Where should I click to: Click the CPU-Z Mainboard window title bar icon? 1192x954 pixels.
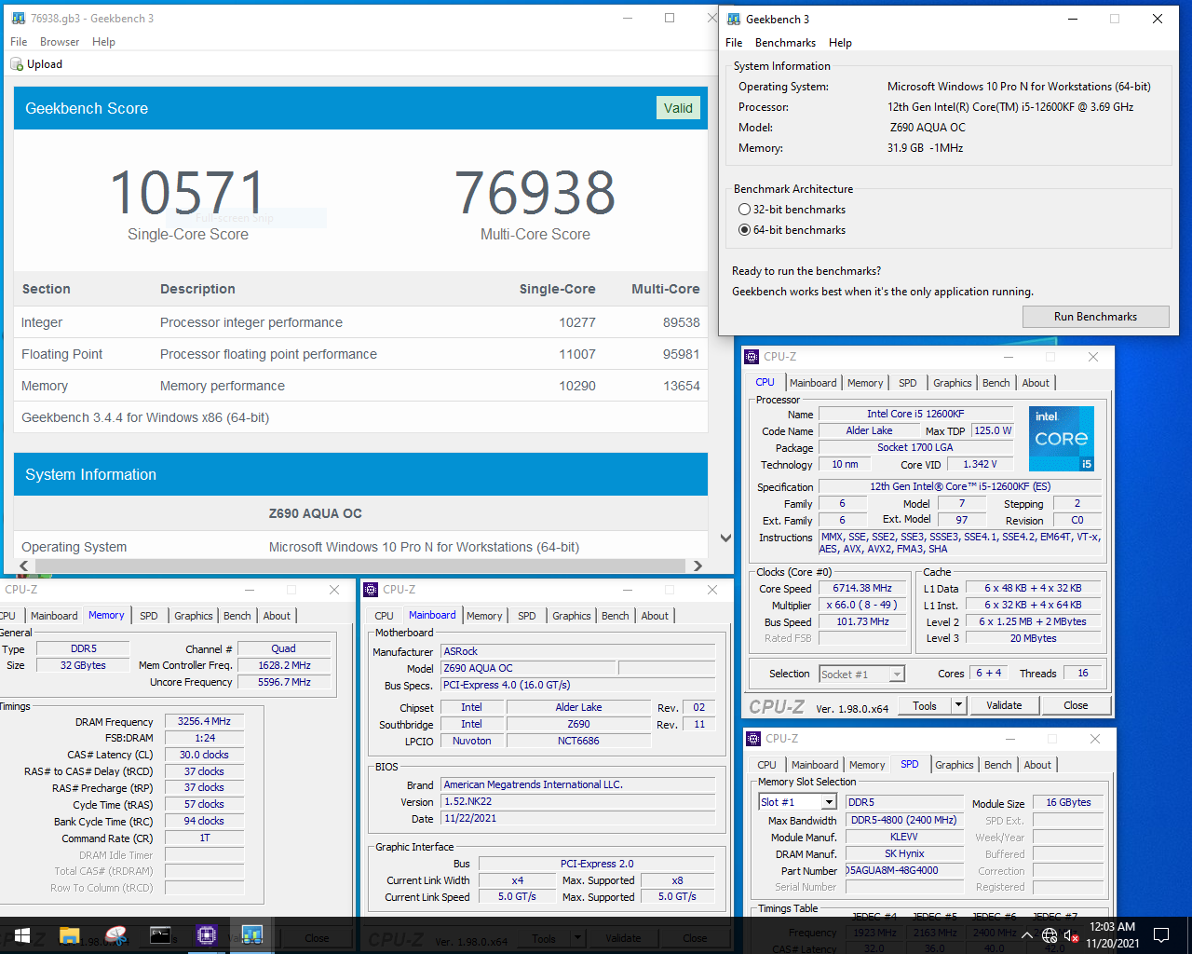pos(371,590)
